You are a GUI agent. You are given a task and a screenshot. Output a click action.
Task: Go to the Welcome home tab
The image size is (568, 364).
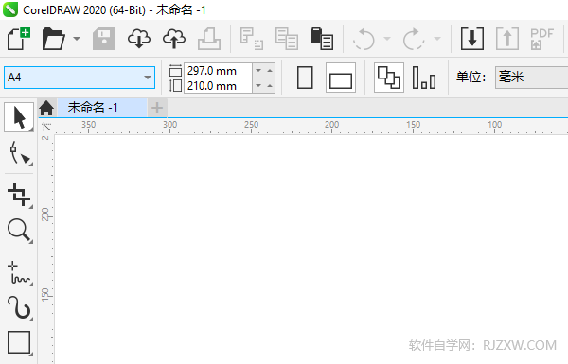point(46,108)
